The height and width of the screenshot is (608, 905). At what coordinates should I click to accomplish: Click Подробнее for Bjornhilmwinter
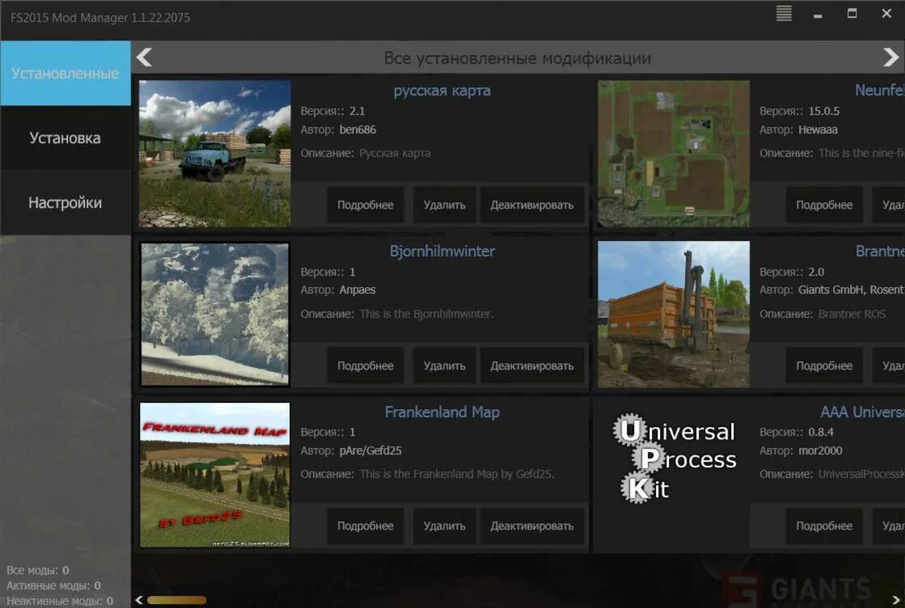(x=366, y=365)
